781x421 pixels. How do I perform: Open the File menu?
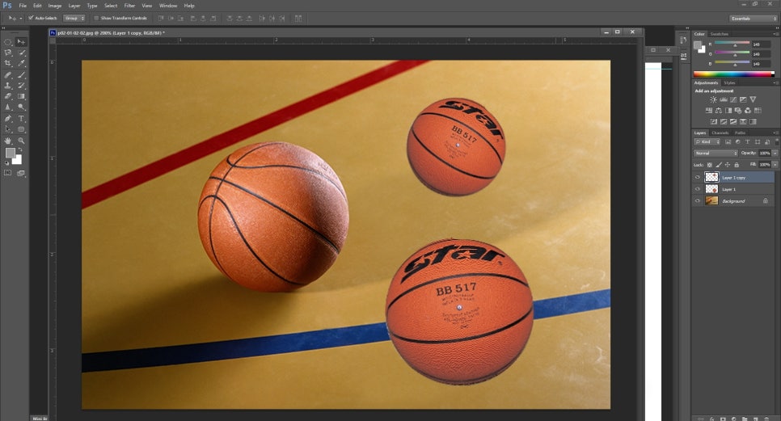tap(23, 6)
